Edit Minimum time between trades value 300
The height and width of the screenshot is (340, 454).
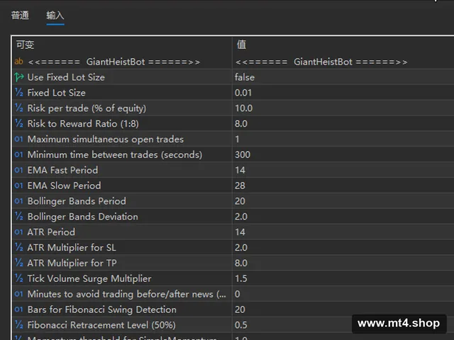243,154
